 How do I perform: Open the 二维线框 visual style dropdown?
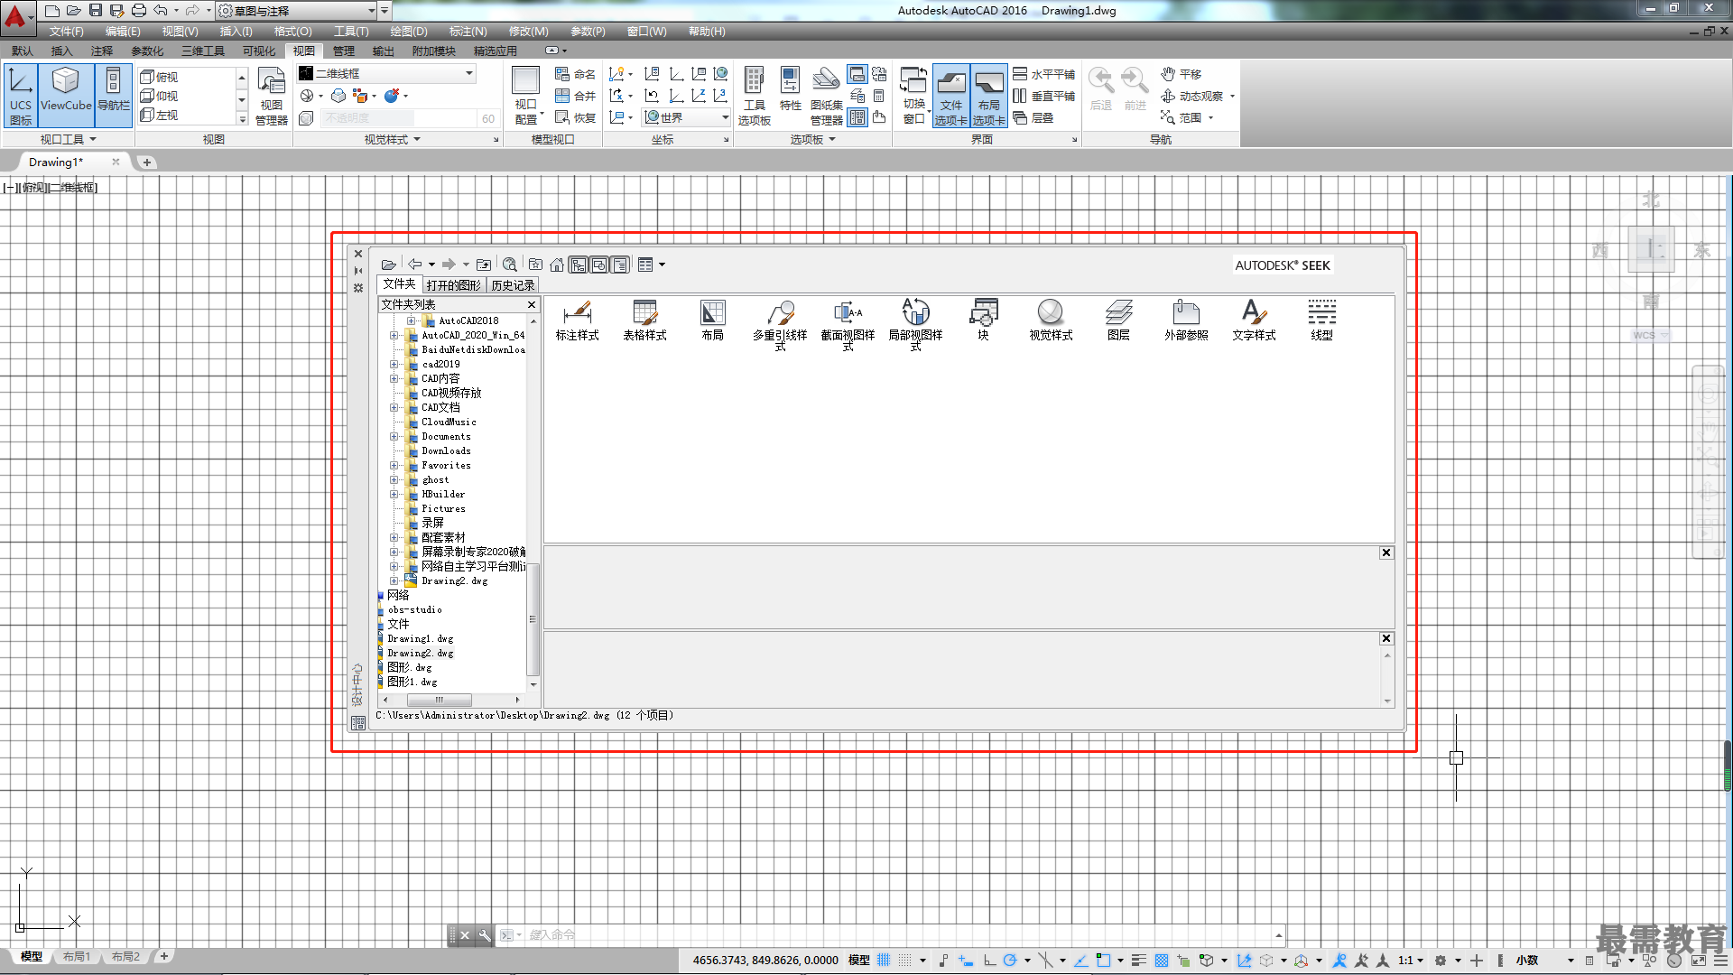pos(386,73)
